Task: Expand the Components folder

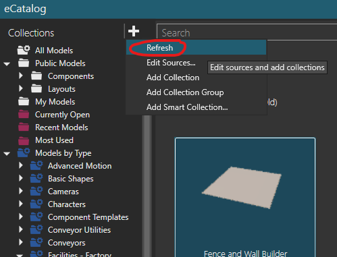Action: 21,76
